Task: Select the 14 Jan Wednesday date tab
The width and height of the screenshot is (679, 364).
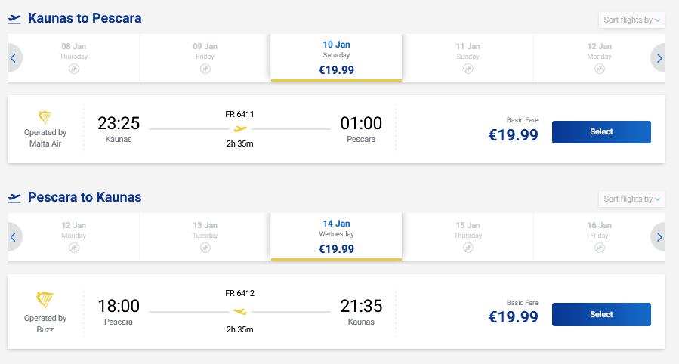Action: pos(336,237)
